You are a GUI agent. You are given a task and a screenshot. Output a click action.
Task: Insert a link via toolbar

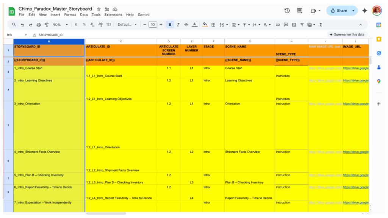coord(278,25)
